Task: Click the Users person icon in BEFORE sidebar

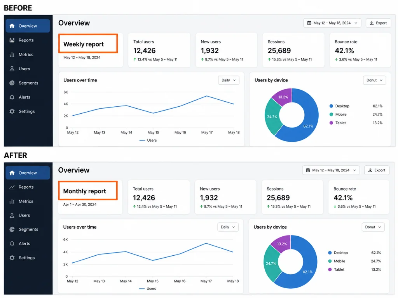Action: click(12, 69)
